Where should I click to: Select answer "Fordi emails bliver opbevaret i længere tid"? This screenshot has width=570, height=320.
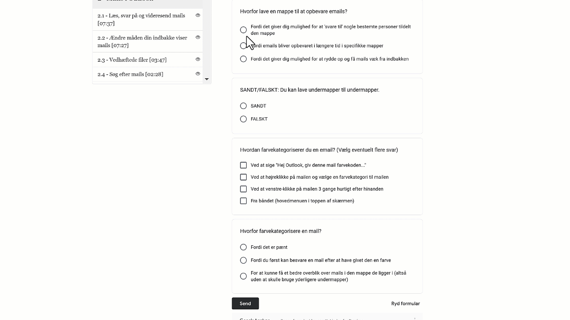[x=243, y=45]
